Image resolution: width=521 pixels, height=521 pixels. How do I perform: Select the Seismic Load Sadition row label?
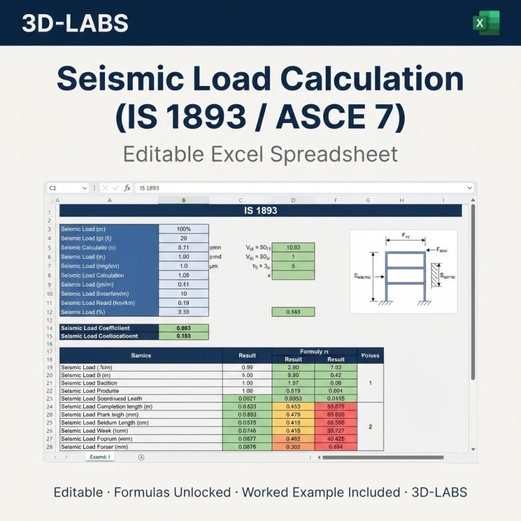coord(141,383)
